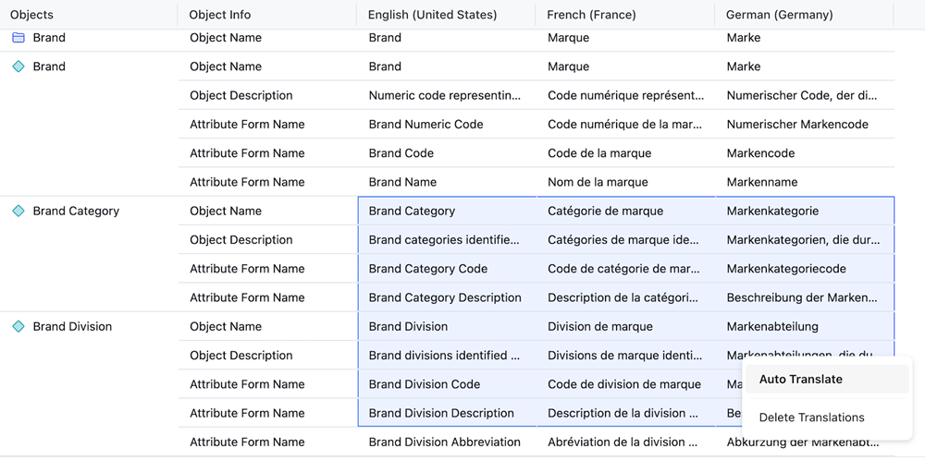The image size is (925, 460).
Task: Click the French cell 'Code de la marque'
Action: (599, 153)
